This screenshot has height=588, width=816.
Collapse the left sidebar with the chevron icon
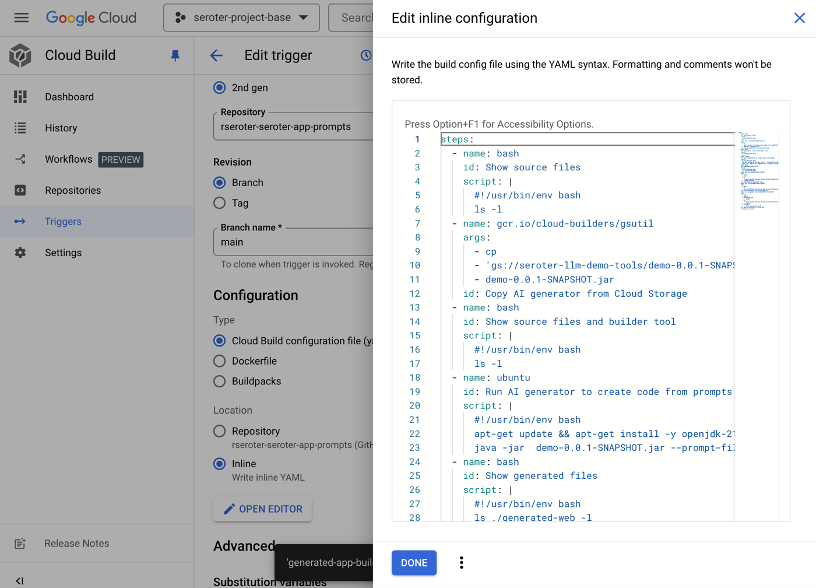point(20,580)
